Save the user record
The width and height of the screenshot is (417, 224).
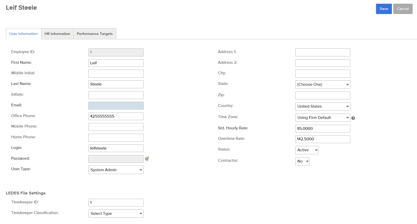point(384,9)
